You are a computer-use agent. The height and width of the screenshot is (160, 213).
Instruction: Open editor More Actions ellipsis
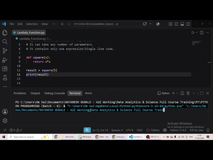pos(207,33)
